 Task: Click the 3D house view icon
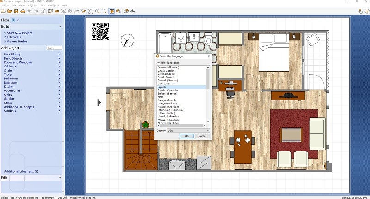pos(126,11)
